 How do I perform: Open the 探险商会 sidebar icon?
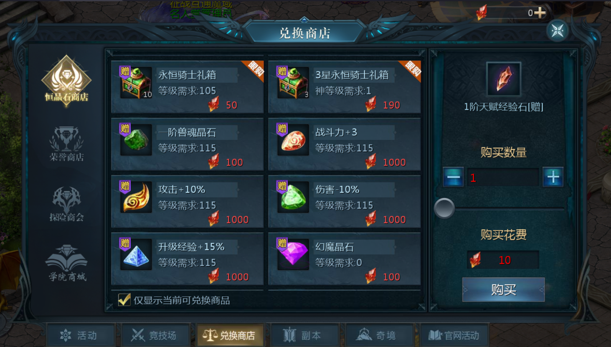pyautogui.click(x=66, y=203)
